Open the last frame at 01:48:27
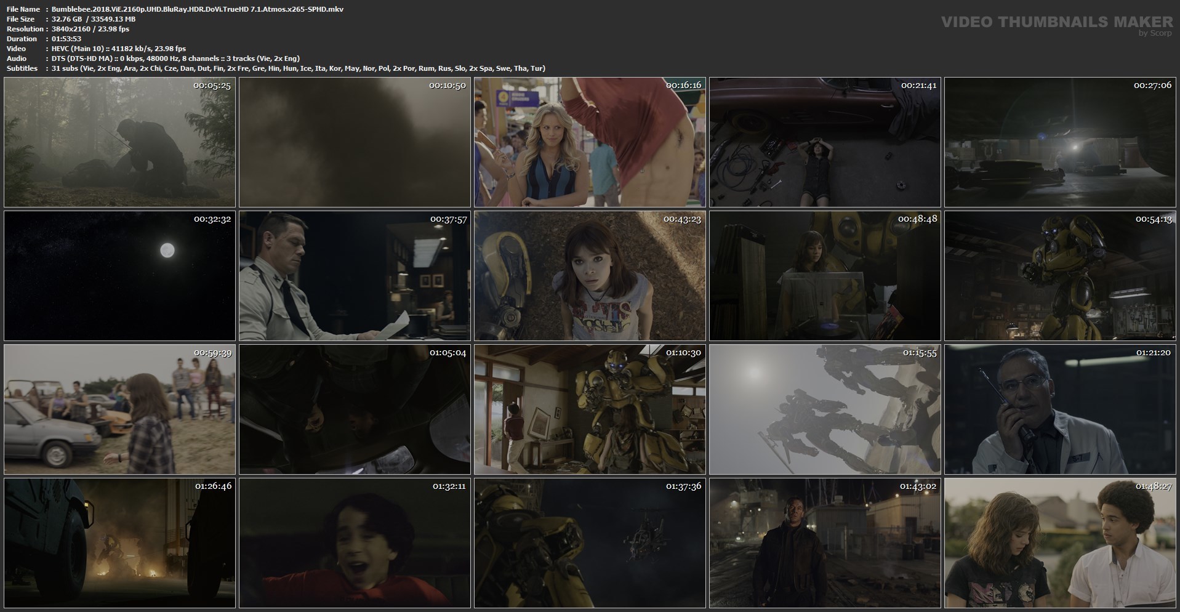This screenshot has width=1180, height=612. (1060, 543)
